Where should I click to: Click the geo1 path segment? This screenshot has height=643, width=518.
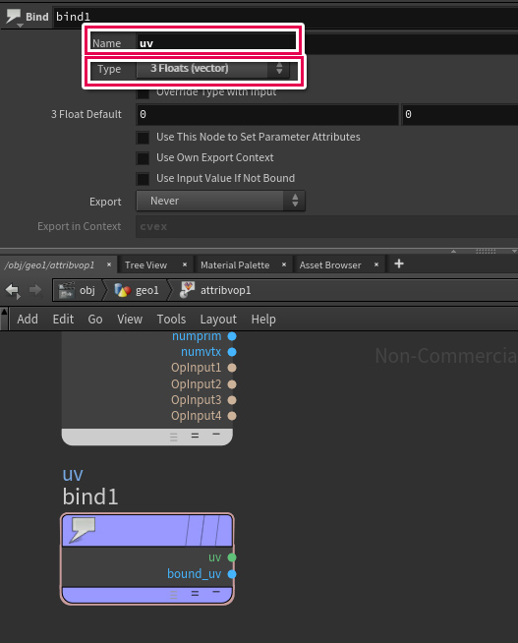click(x=137, y=290)
